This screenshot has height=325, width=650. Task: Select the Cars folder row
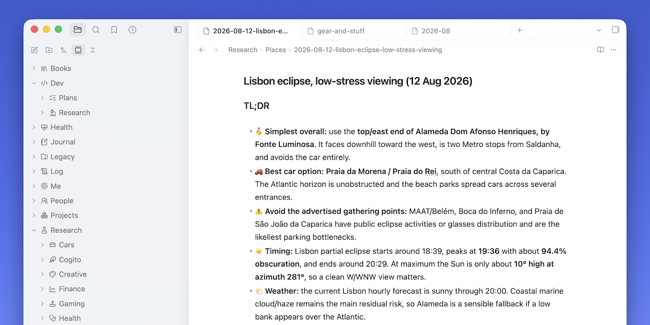pos(106,245)
